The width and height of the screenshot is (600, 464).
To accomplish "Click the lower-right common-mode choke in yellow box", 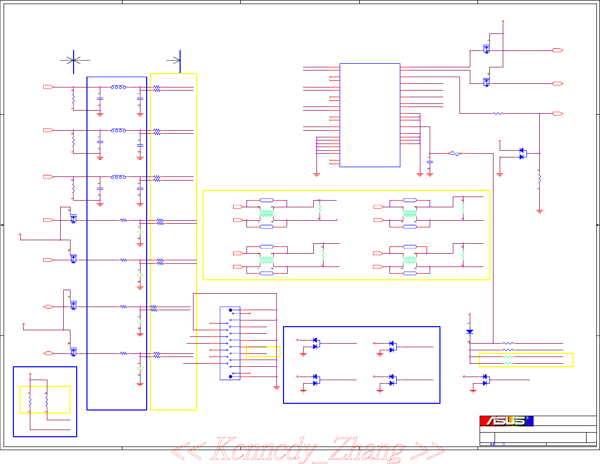I will 410,260.
